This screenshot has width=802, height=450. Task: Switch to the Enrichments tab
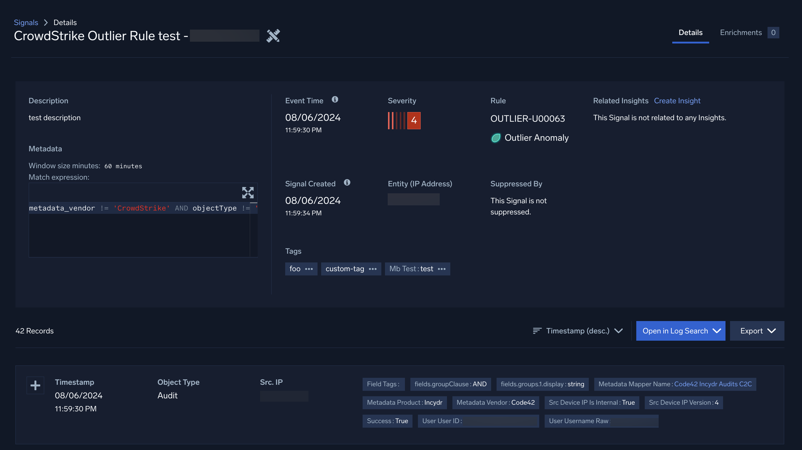pyautogui.click(x=741, y=33)
